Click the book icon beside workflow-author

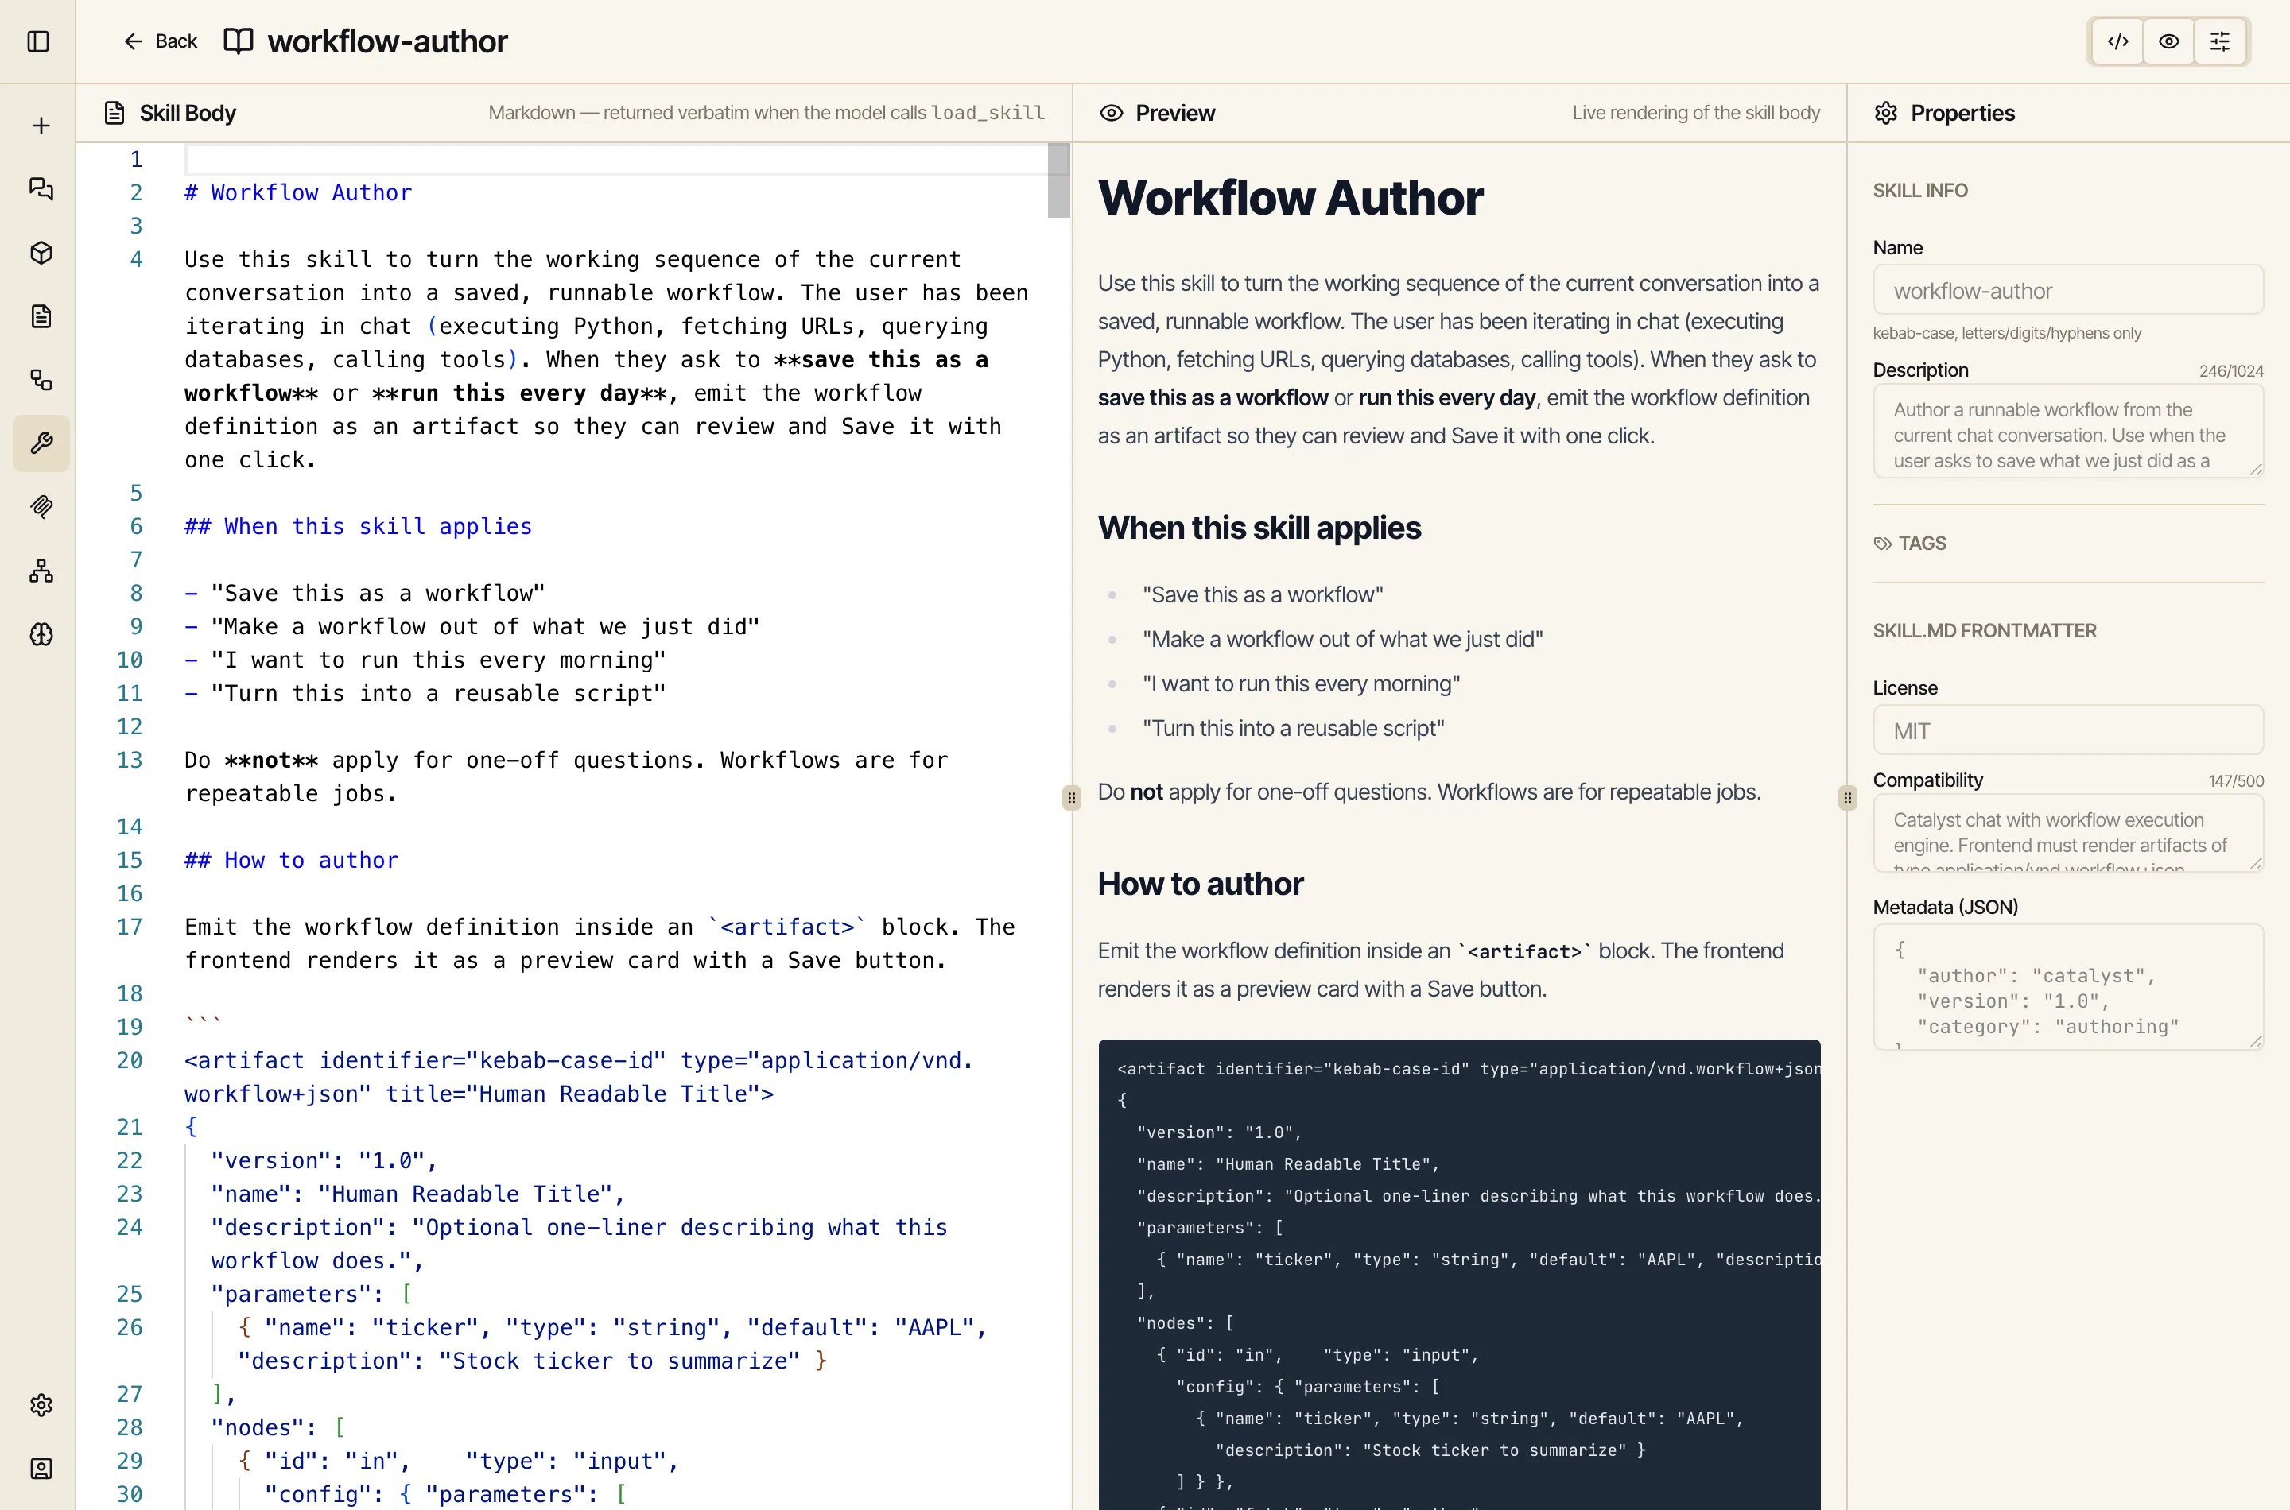coord(238,41)
